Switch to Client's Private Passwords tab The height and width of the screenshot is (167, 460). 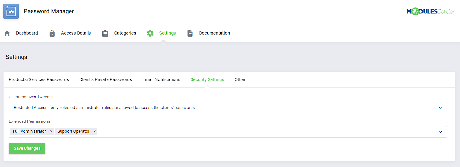(106, 79)
